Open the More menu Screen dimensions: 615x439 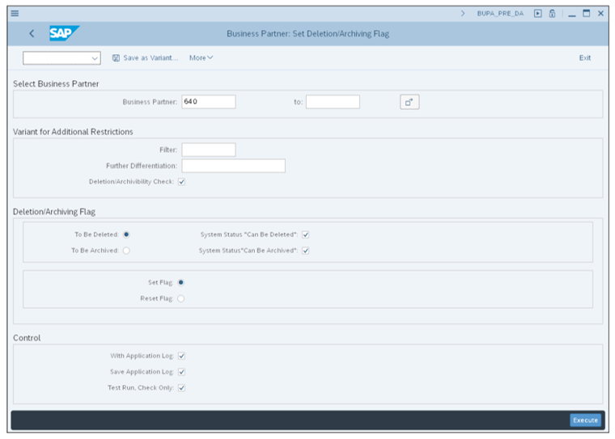click(x=201, y=58)
